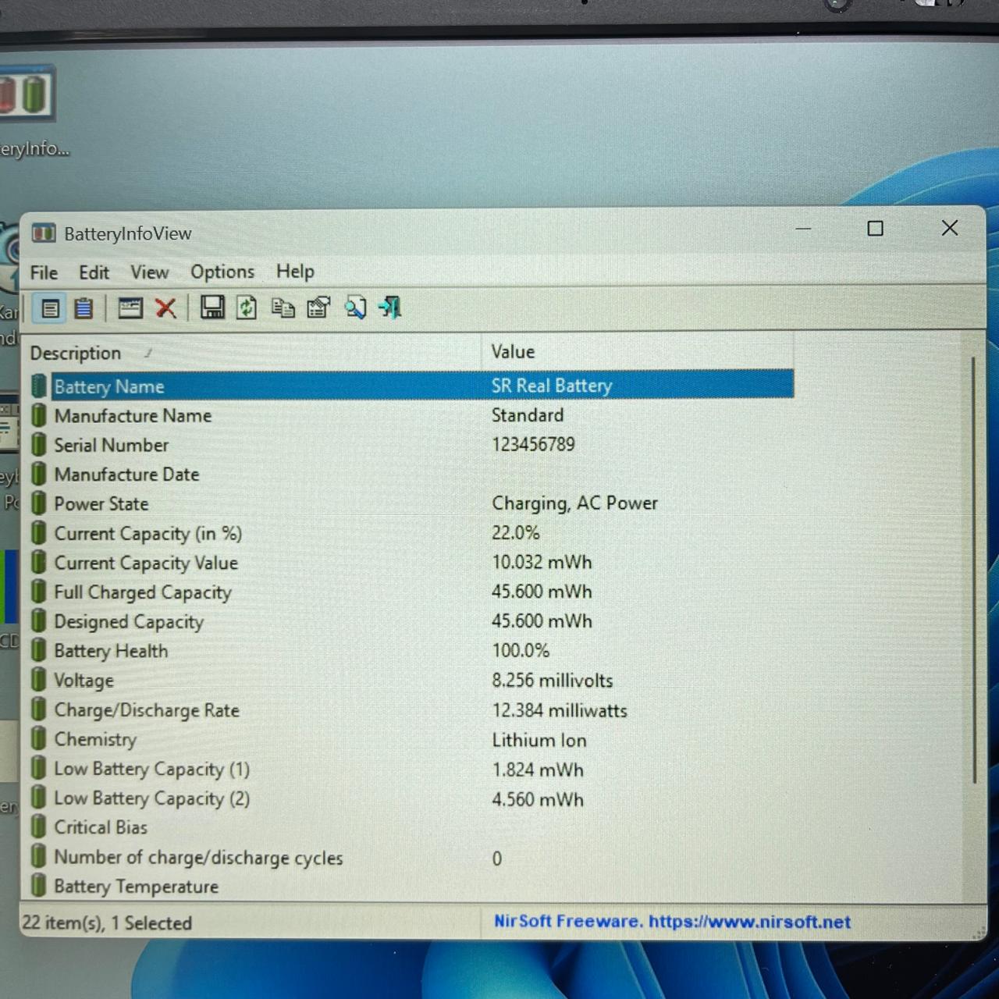The image size is (999, 999).
Task: Select the 'Critical Bias' row
Action: 412,827
